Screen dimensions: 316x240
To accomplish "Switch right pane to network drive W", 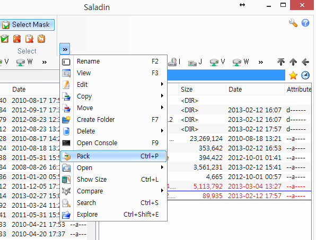I will coord(240,62).
